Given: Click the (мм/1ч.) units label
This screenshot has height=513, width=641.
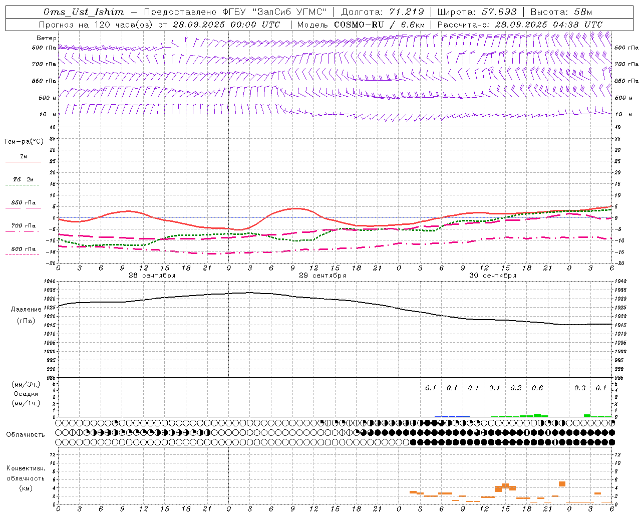Looking at the screenshot, I should click(26, 403).
